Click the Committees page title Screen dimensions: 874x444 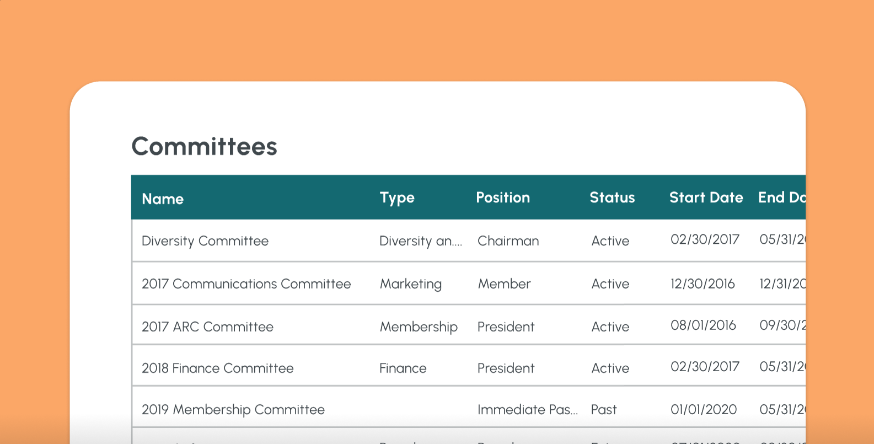point(204,146)
